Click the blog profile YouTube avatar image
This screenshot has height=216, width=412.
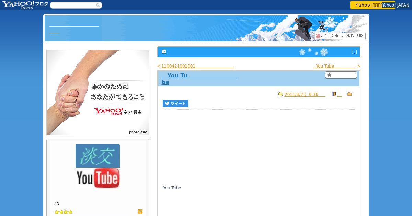pyautogui.click(x=98, y=166)
